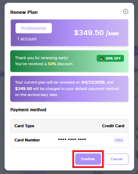Select the Professional plan badge
Image resolution: width=138 pixels, height=174 pixels.
point(34,28)
